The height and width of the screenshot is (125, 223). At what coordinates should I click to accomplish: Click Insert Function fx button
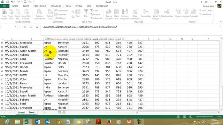tap(37, 27)
